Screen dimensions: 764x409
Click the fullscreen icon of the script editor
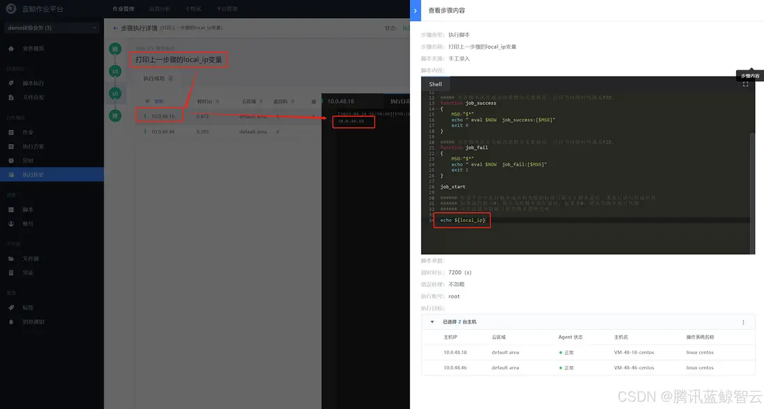[745, 84]
